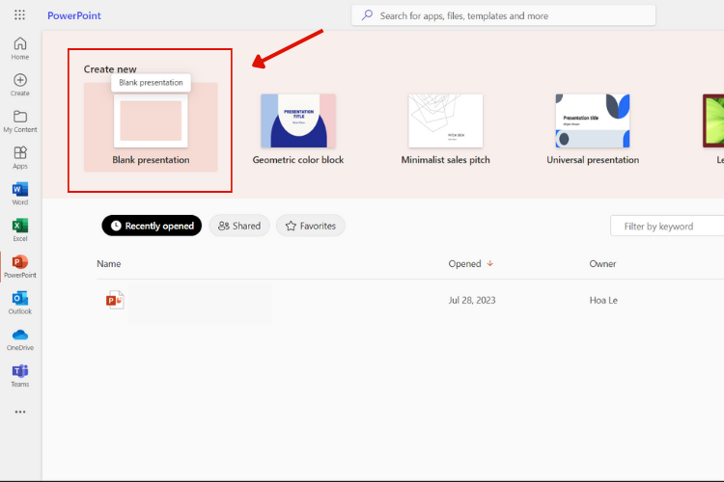The width and height of the screenshot is (724, 482).
Task: Launch Outlook from the sidebar
Action: (20, 303)
